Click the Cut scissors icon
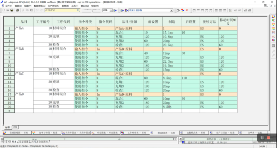This screenshot has width=277, height=148. (x=23, y=10)
